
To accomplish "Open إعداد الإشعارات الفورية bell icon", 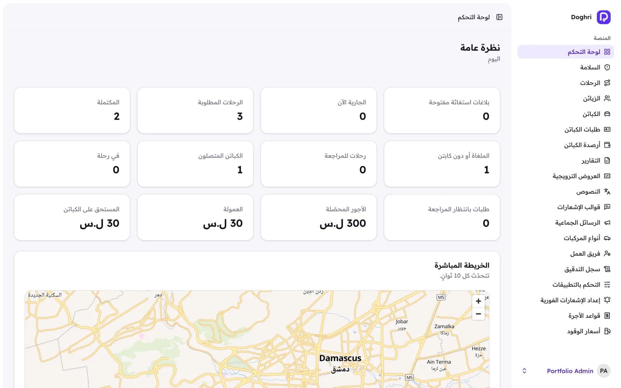I will [x=607, y=300].
